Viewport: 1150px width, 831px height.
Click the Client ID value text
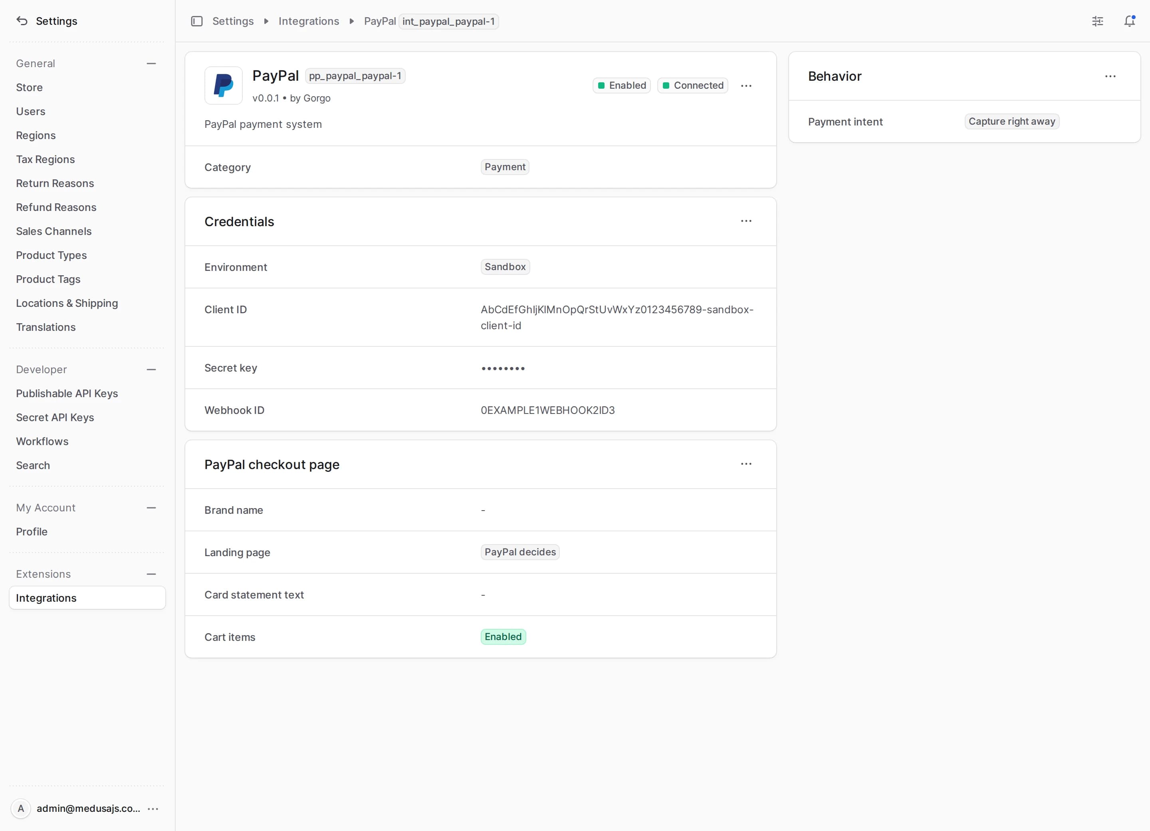617,318
